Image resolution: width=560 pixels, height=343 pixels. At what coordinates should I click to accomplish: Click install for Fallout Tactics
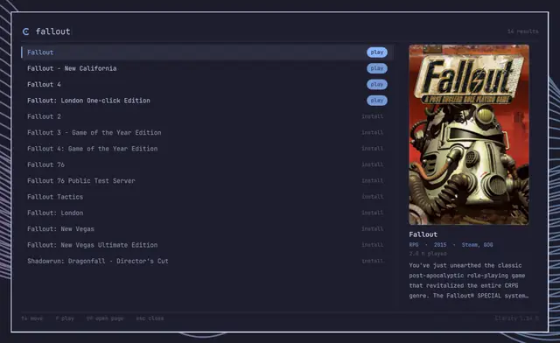[372, 197]
